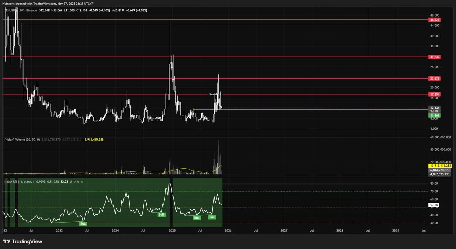This screenshot has width=456, height=249.
Task: Click the 4,057,525.230 label on volume axis
Action: (x=440, y=174)
